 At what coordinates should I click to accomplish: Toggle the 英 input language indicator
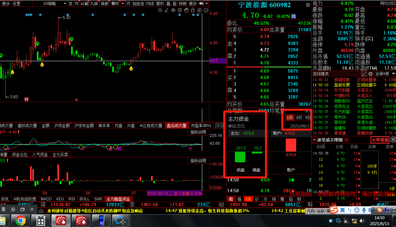point(343,210)
